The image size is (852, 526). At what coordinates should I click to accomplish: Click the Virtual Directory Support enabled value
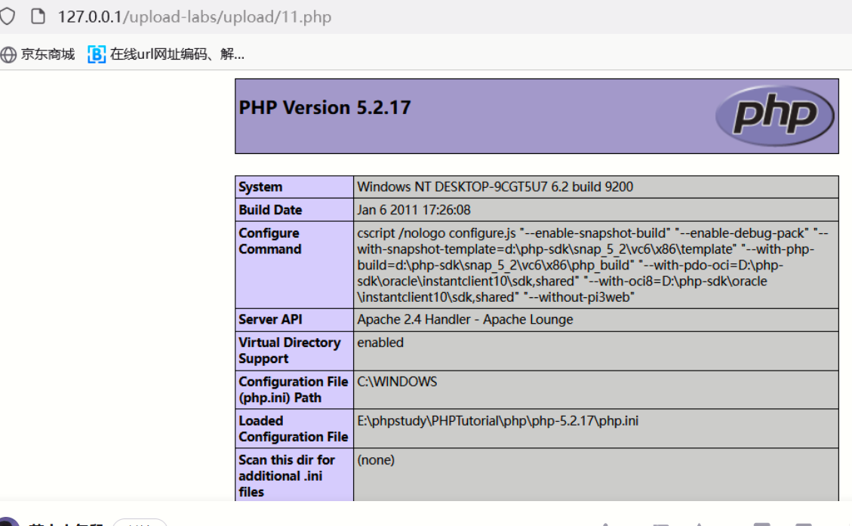click(x=380, y=343)
